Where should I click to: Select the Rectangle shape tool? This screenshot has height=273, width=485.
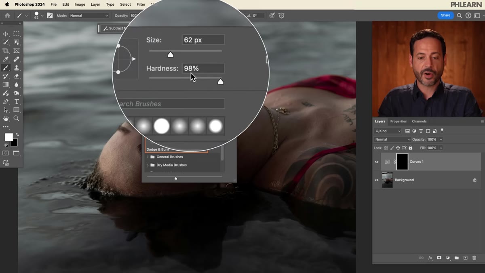tap(16, 110)
